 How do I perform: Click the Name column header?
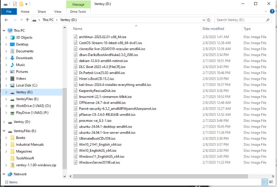[x=78, y=28]
